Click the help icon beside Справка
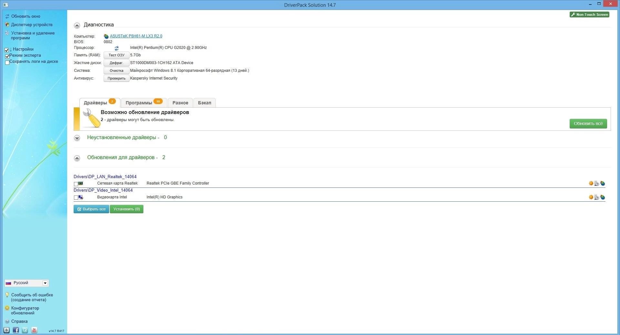The image size is (620, 335). click(7, 321)
